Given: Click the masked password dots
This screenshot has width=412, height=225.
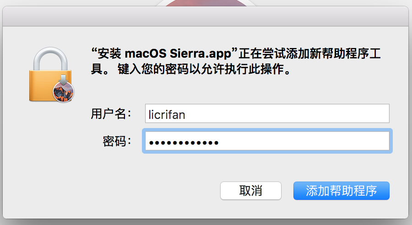Looking at the screenshot, I should (x=183, y=142).
